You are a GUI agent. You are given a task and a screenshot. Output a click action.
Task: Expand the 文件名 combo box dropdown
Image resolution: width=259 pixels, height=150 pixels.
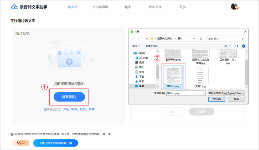tap(204, 93)
